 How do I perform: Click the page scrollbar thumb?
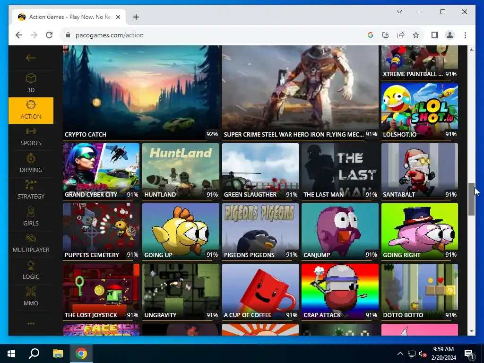(x=471, y=199)
